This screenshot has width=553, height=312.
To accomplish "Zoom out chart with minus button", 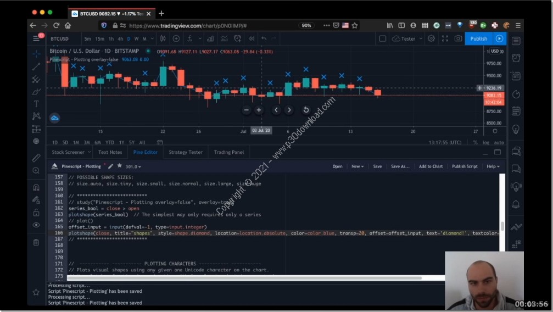I will (246, 110).
